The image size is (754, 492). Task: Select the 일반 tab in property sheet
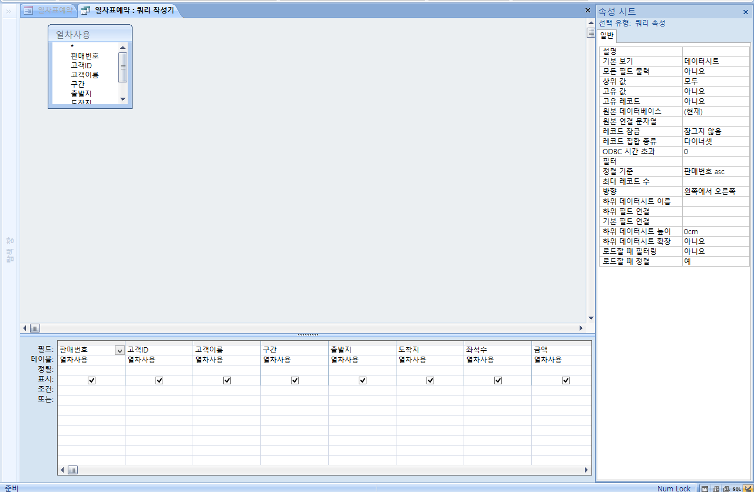[x=607, y=36]
